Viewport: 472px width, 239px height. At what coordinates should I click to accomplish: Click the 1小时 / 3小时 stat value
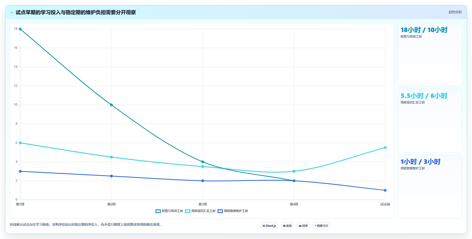[420, 162]
